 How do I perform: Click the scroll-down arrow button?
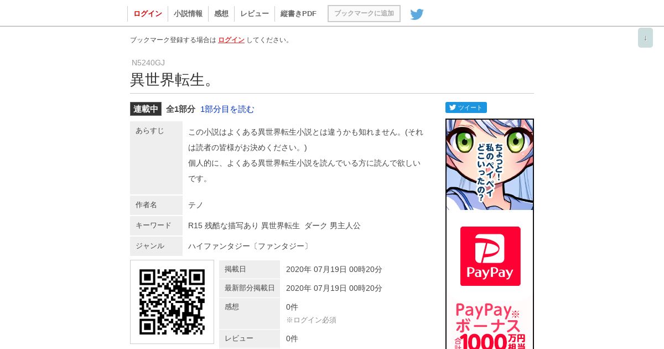645,38
